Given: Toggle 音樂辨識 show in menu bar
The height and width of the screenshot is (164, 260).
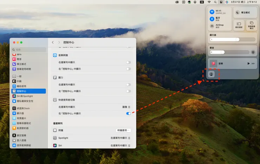Looking at the screenshot, I should click(x=129, y=62).
